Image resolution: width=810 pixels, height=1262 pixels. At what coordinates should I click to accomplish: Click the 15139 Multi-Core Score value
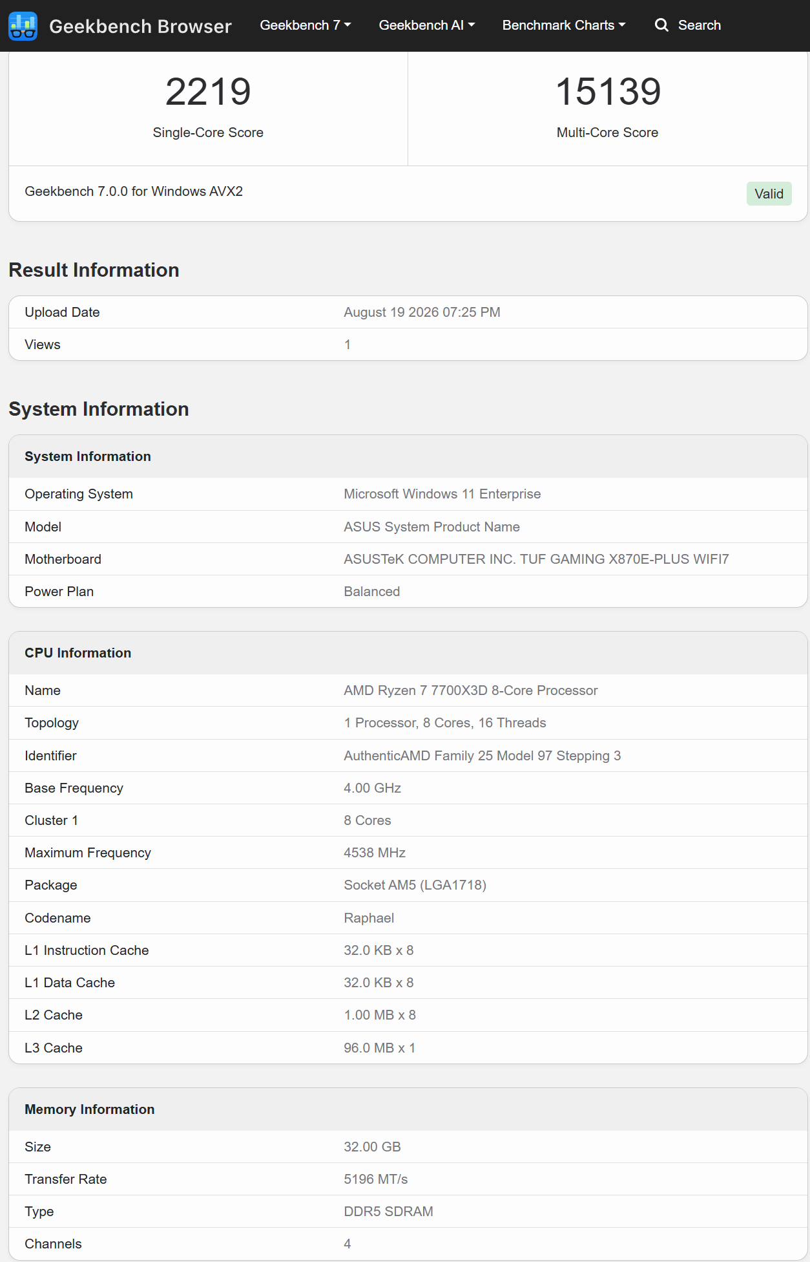pos(608,91)
